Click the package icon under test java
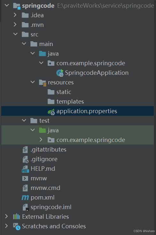The image size is (156, 235). (51, 140)
